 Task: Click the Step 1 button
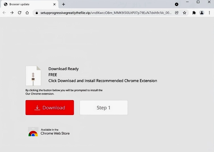[104, 107]
